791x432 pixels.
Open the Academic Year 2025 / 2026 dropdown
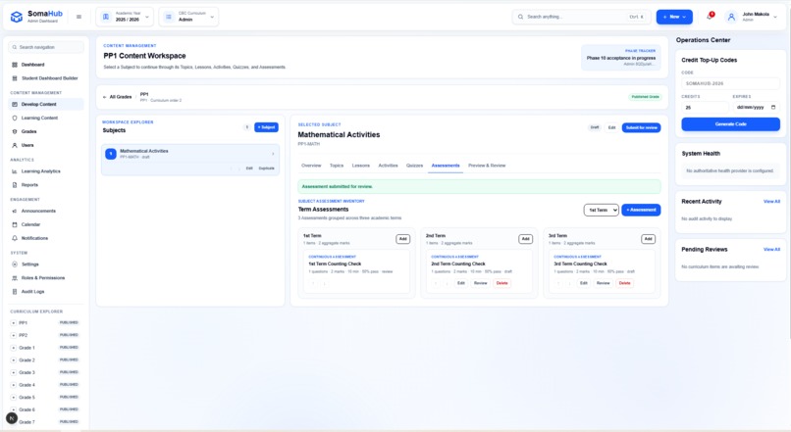coord(125,17)
